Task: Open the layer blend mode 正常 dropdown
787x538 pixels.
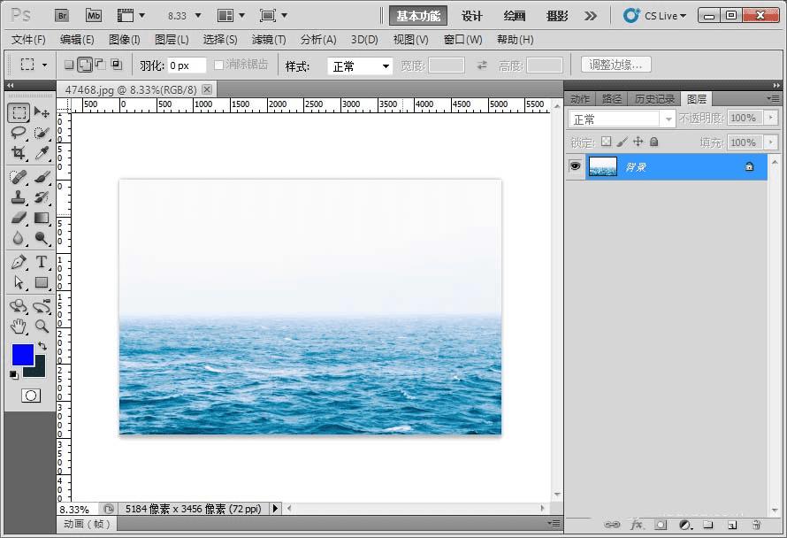Action: (622, 119)
